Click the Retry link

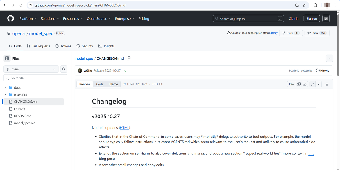(274, 33)
